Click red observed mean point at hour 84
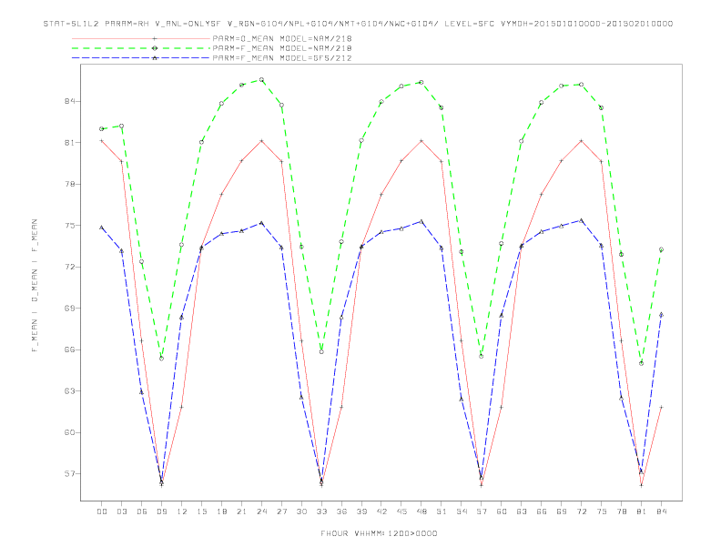721x557 pixels. [662, 407]
